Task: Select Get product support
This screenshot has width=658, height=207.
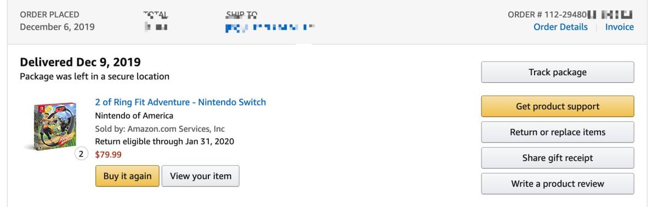Action: pos(557,106)
